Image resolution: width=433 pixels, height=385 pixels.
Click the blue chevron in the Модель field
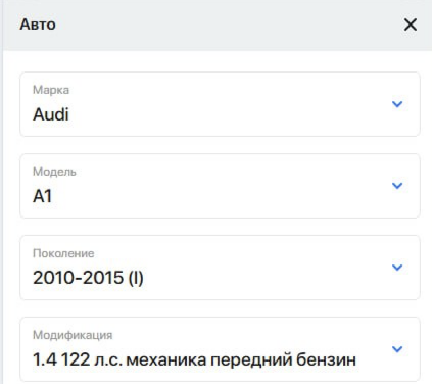[x=397, y=186]
